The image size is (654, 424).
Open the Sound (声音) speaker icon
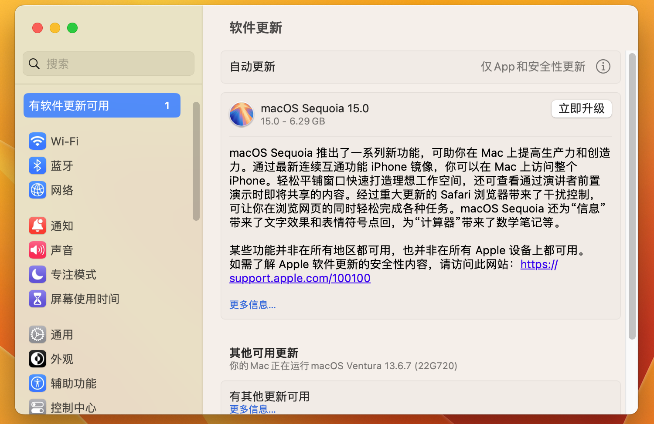pos(37,250)
